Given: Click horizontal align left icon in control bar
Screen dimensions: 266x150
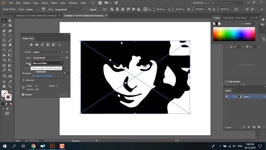Looking at the screenshot, I should click(x=112, y=9).
